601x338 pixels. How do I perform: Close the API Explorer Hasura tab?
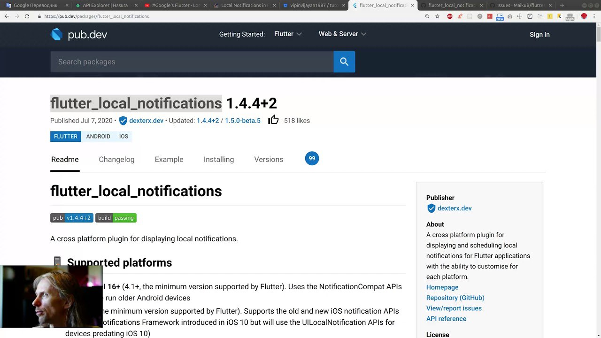tap(136, 5)
